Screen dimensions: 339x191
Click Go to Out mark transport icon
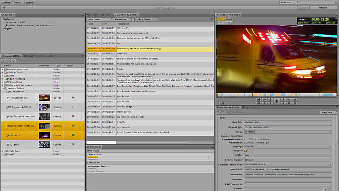[x=289, y=99]
